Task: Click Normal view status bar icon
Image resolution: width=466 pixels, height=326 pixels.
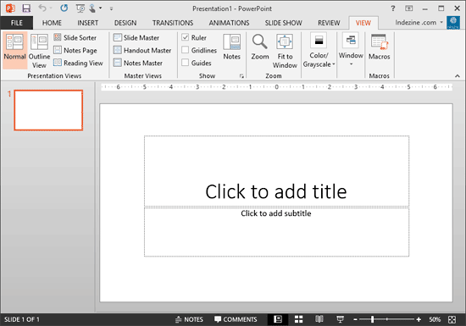Action: coord(278,319)
